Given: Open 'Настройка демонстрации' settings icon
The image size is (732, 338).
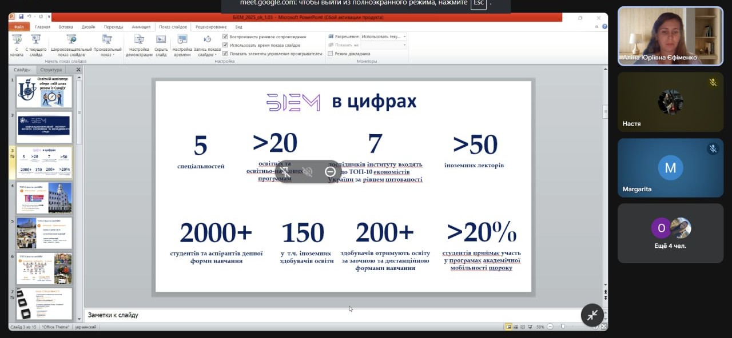Looking at the screenshot, I should pyautogui.click(x=138, y=41).
